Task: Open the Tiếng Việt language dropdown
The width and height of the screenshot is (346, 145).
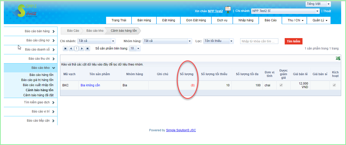Action: pyautogui.click(x=328, y=4)
